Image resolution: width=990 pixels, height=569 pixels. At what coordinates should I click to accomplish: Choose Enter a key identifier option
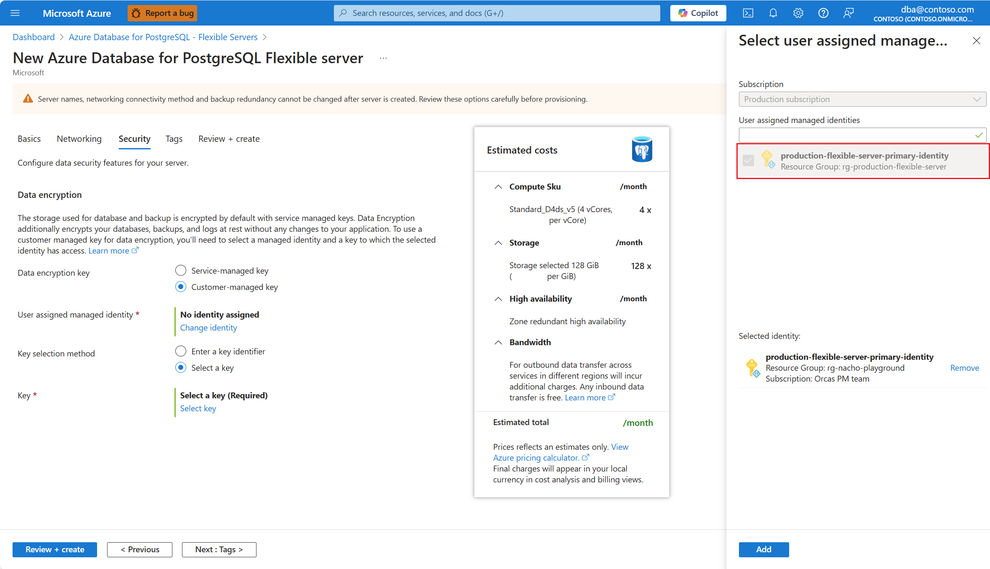[x=181, y=351]
